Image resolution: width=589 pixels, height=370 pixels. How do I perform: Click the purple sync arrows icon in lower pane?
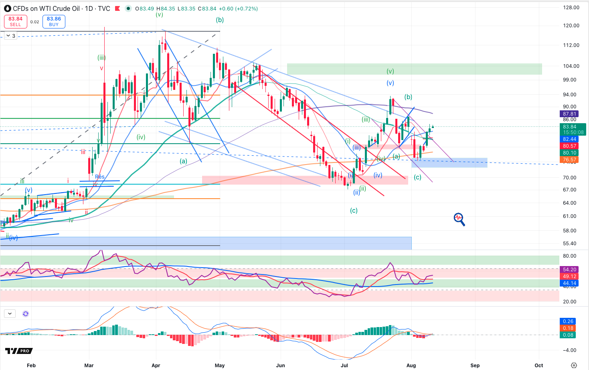(26, 314)
